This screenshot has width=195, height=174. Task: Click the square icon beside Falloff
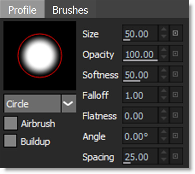click(175, 95)
